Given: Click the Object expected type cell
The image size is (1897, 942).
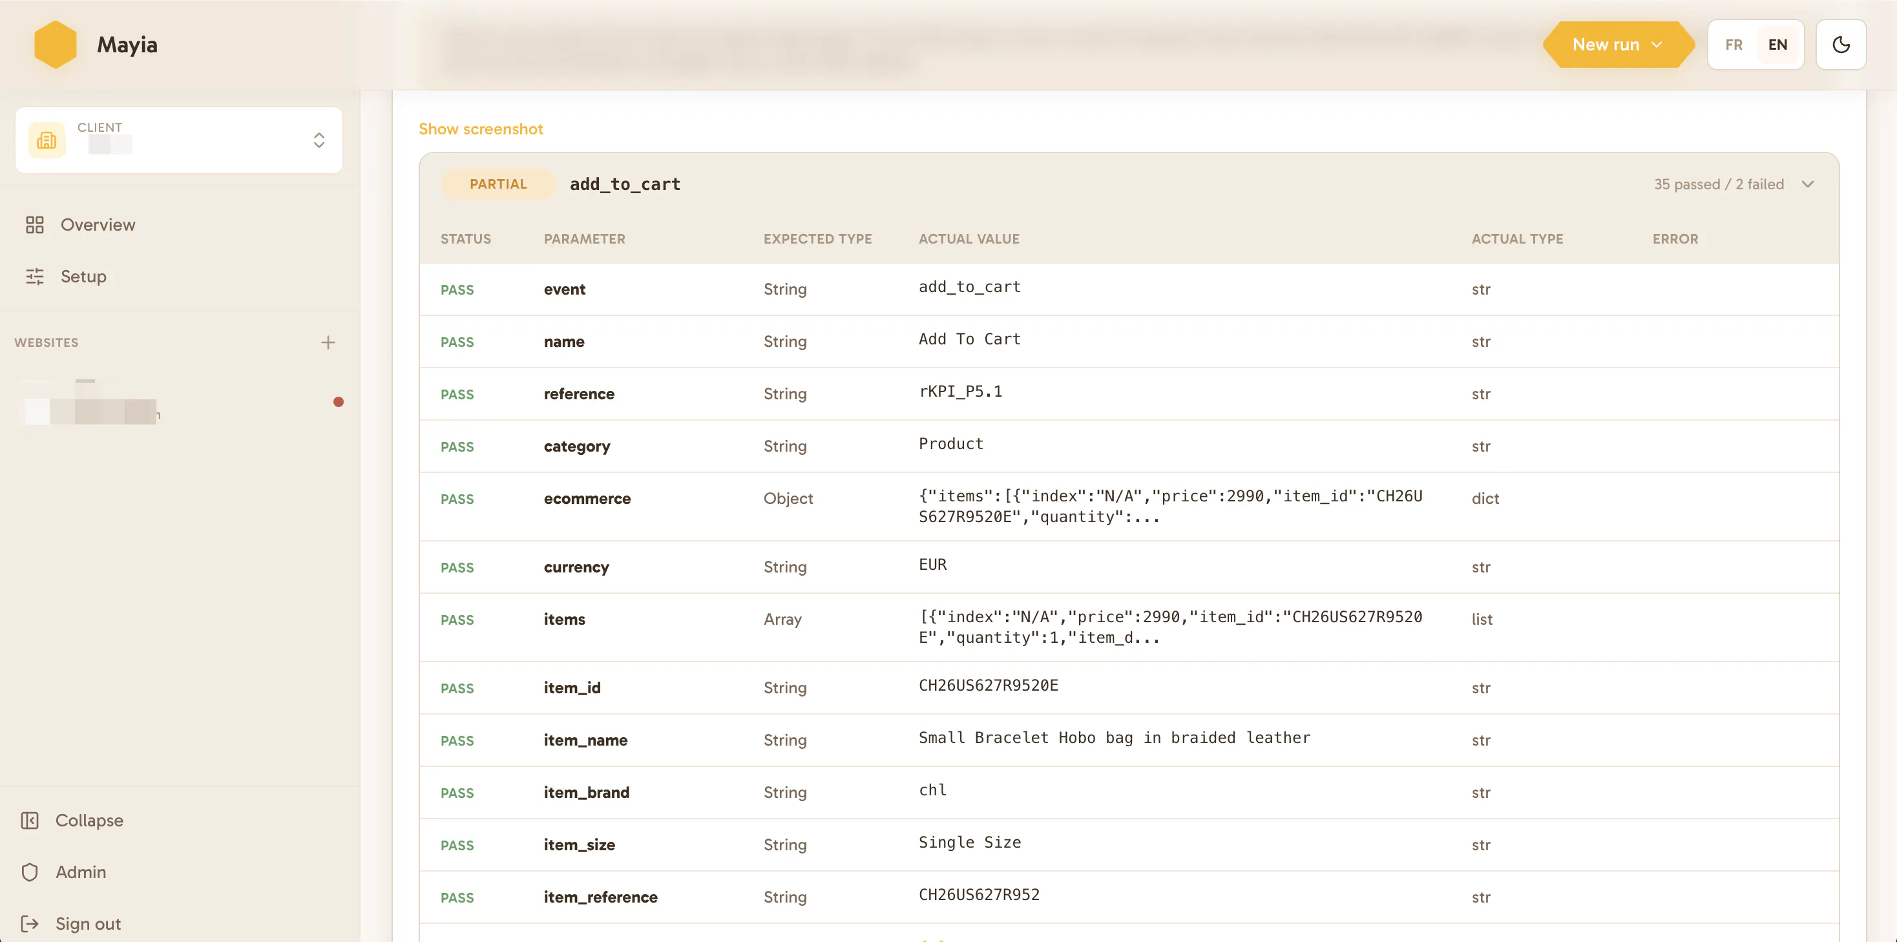Looking at the screenshot, I should pos(788,499).
